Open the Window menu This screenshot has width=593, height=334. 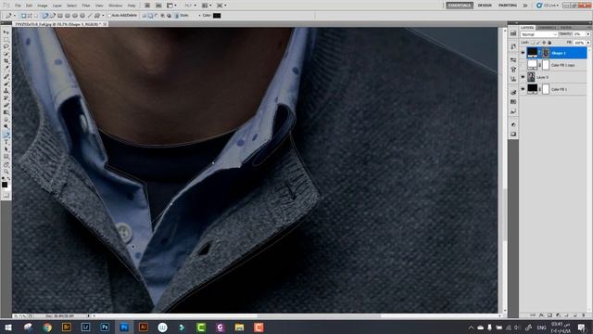pos(115,6)
